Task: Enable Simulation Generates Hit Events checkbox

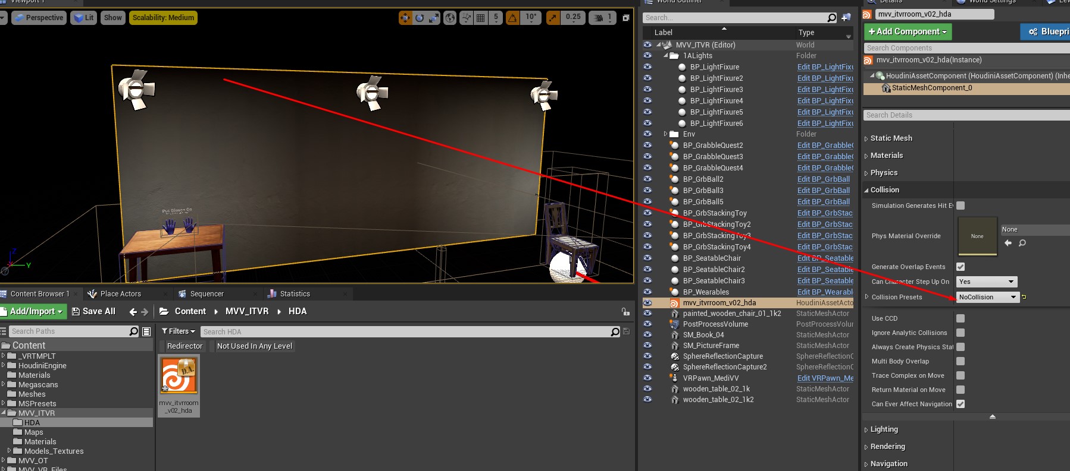Action: click(961, 206)
